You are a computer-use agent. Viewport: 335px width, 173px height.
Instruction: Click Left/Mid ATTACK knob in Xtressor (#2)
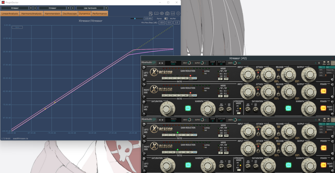[x=268, y=74]
